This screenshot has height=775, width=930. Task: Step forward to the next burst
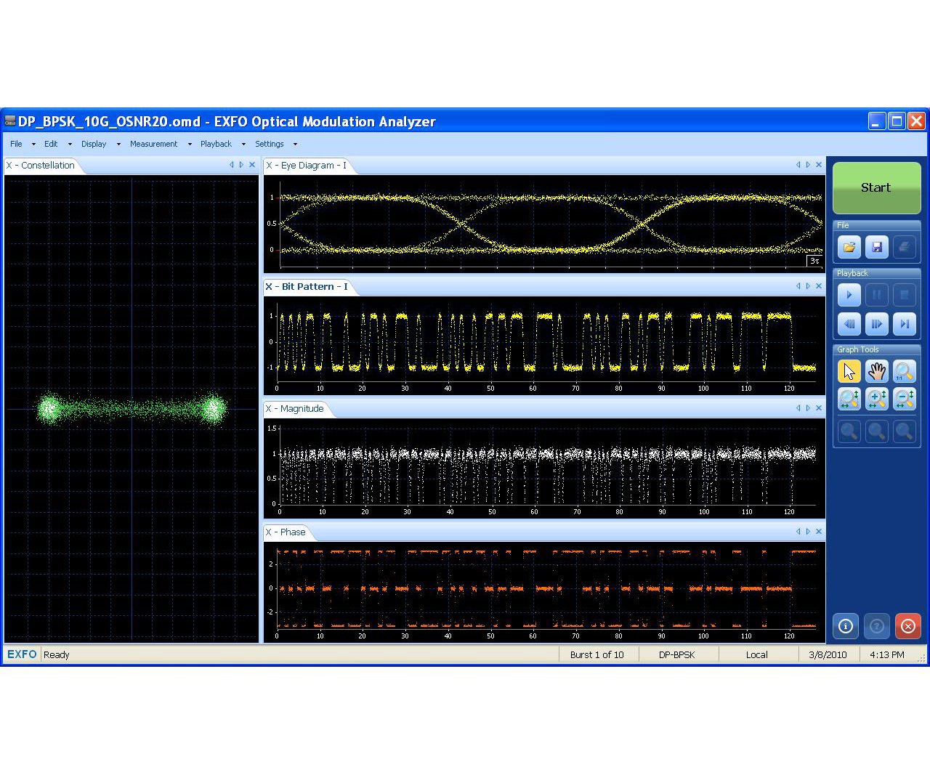coord(876,324)
